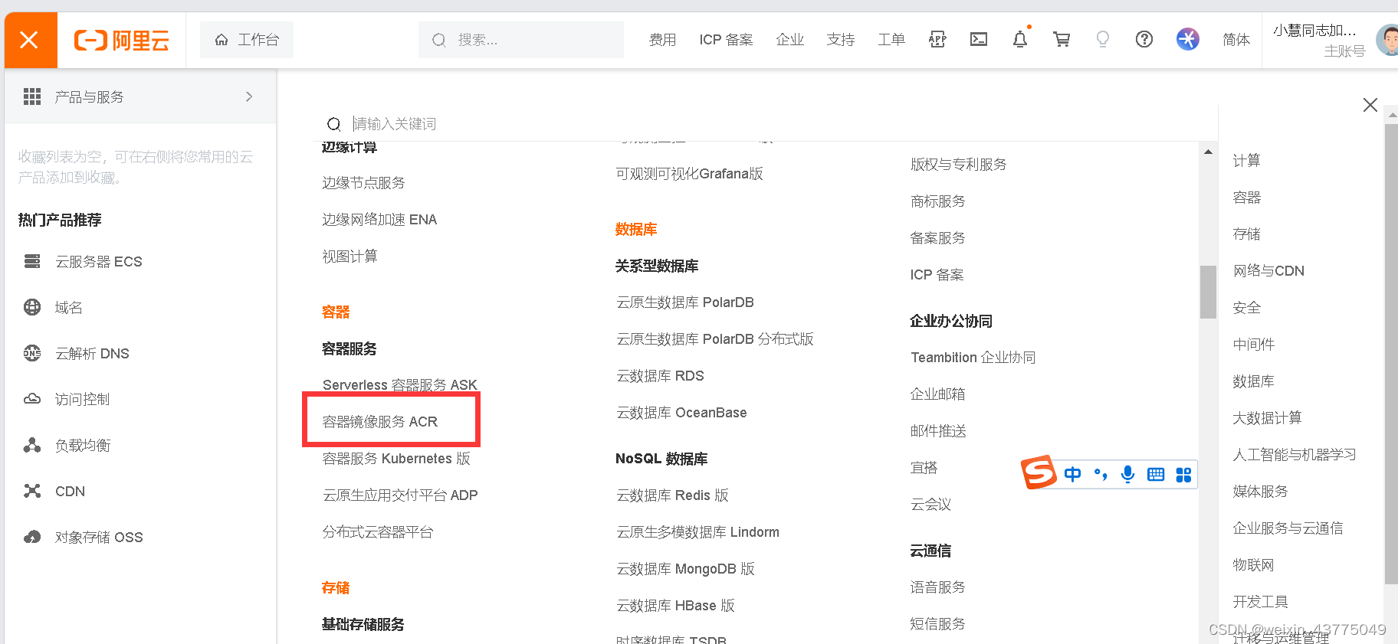Viewport: 1398px width, 644px height.
Task: Close the products panel with X
Action: click(1370, 105)
